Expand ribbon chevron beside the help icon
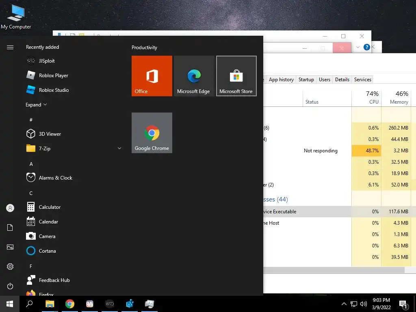Screen dimensions: 416x312 point(357,47)
